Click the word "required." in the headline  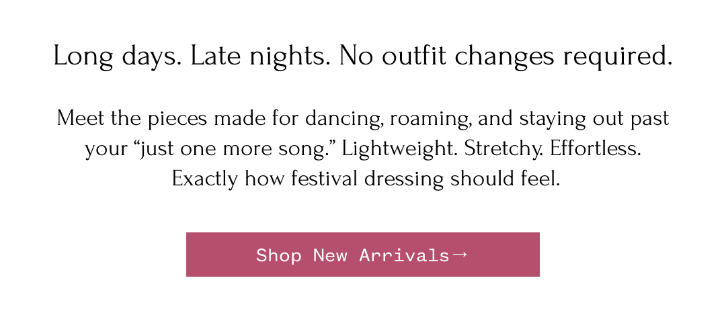click(618, 56)
